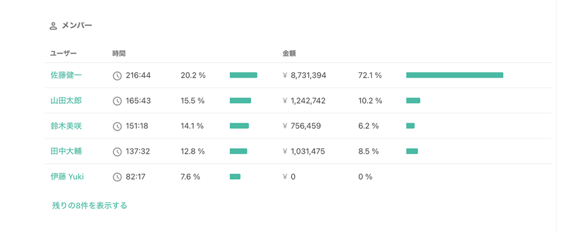This screenshot has height=248, width=567.
Task: Open the 伊藤 Yuki user link
Action: pos(67,177)
